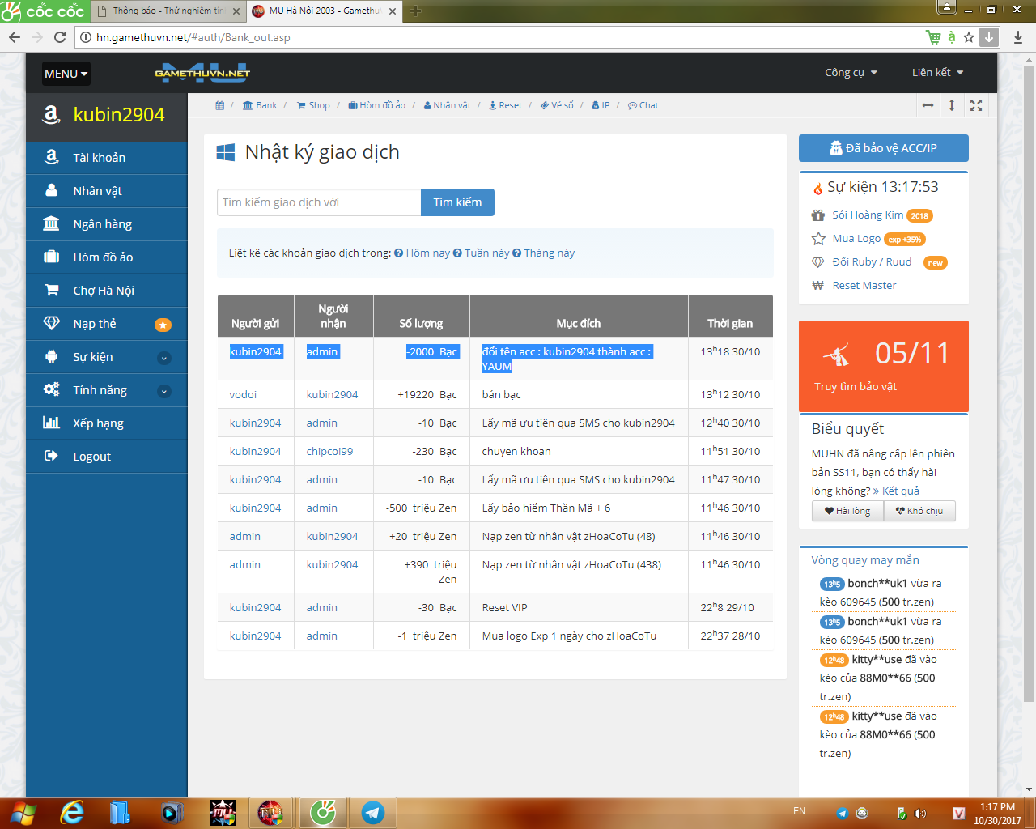Reload the page with the refresh icon

click(60, 37)
